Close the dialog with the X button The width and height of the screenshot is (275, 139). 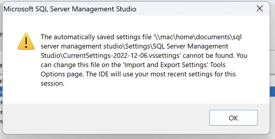click(x=260, y=9)
